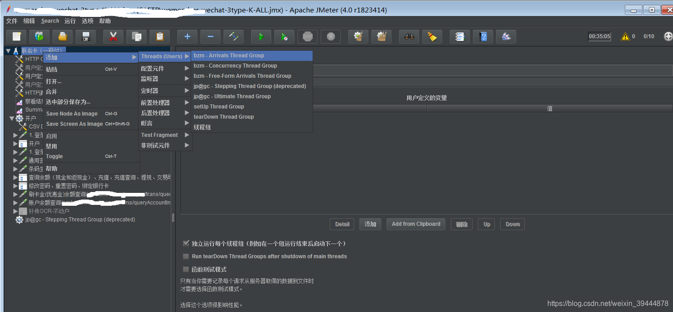
Task: Choose 线程组 from the Threads submenu
Action: click(252, 127)
